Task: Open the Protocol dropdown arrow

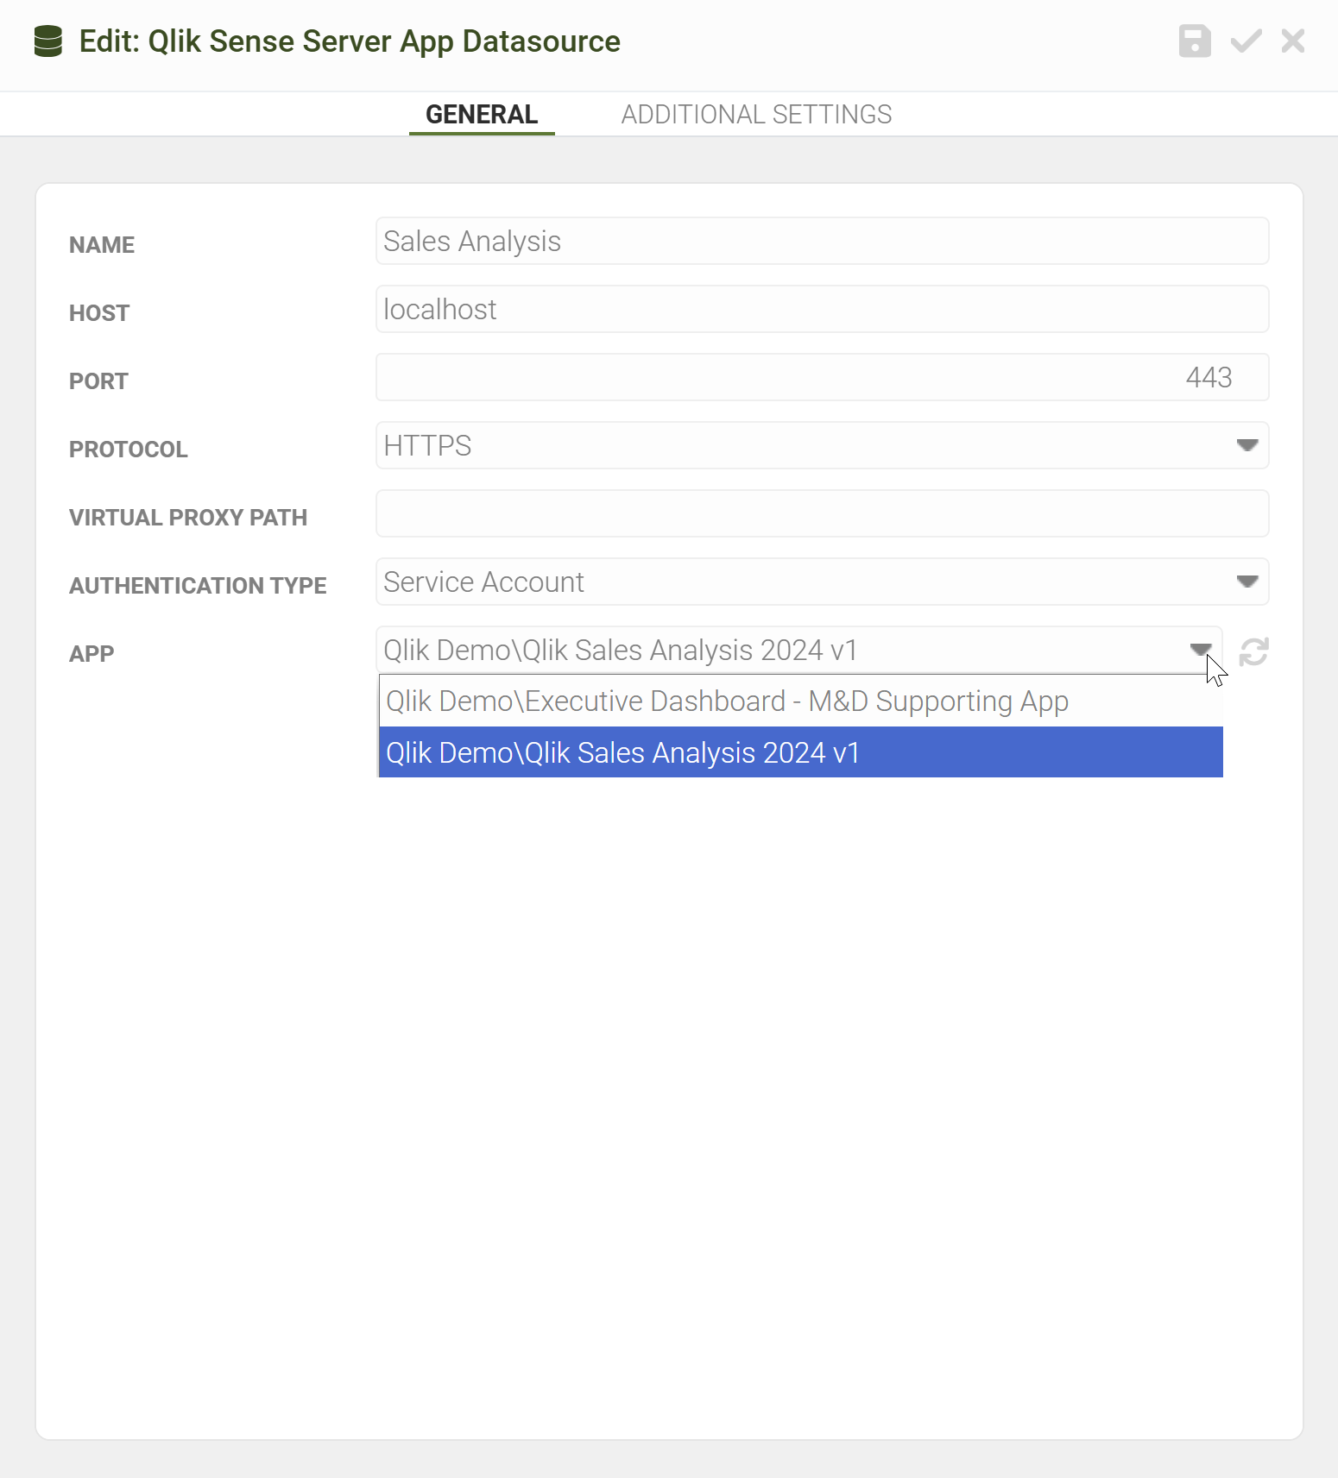Action: (1246, 445)
